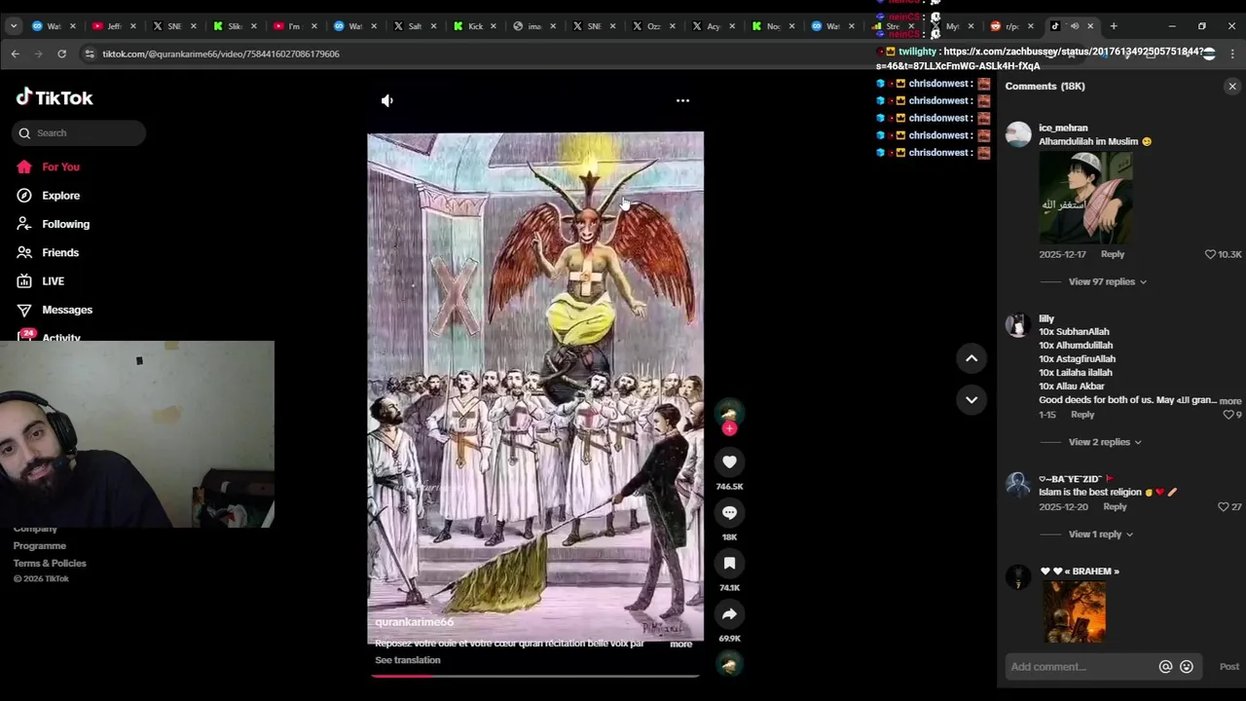Mute the TikTok video sound

point(387,100)
